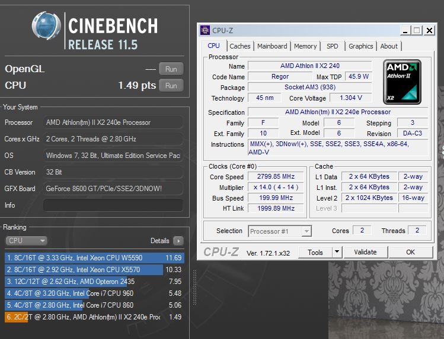Image resolution: width=444 pixels, height=339 pixels.
Task: Close the CPU-Z window
Action: [x=429, y=30]
